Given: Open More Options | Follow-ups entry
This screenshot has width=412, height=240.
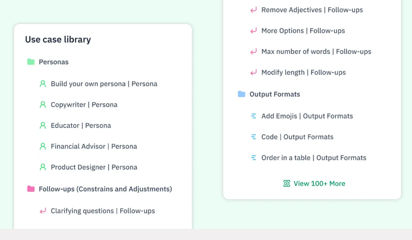Looking at the screenshot, I should pos(303,31).
